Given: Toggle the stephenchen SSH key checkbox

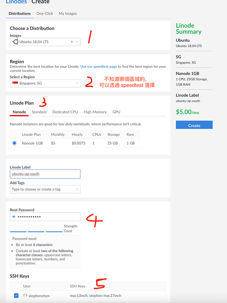Looking at the screenshot, I should (16, 296).
